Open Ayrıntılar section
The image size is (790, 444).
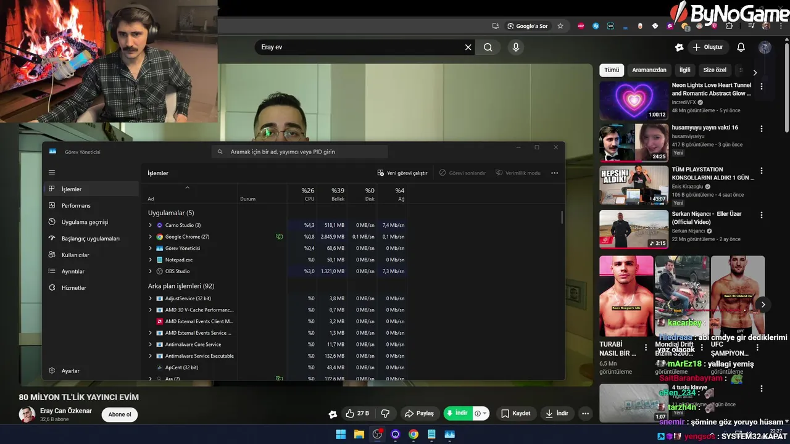93,271
